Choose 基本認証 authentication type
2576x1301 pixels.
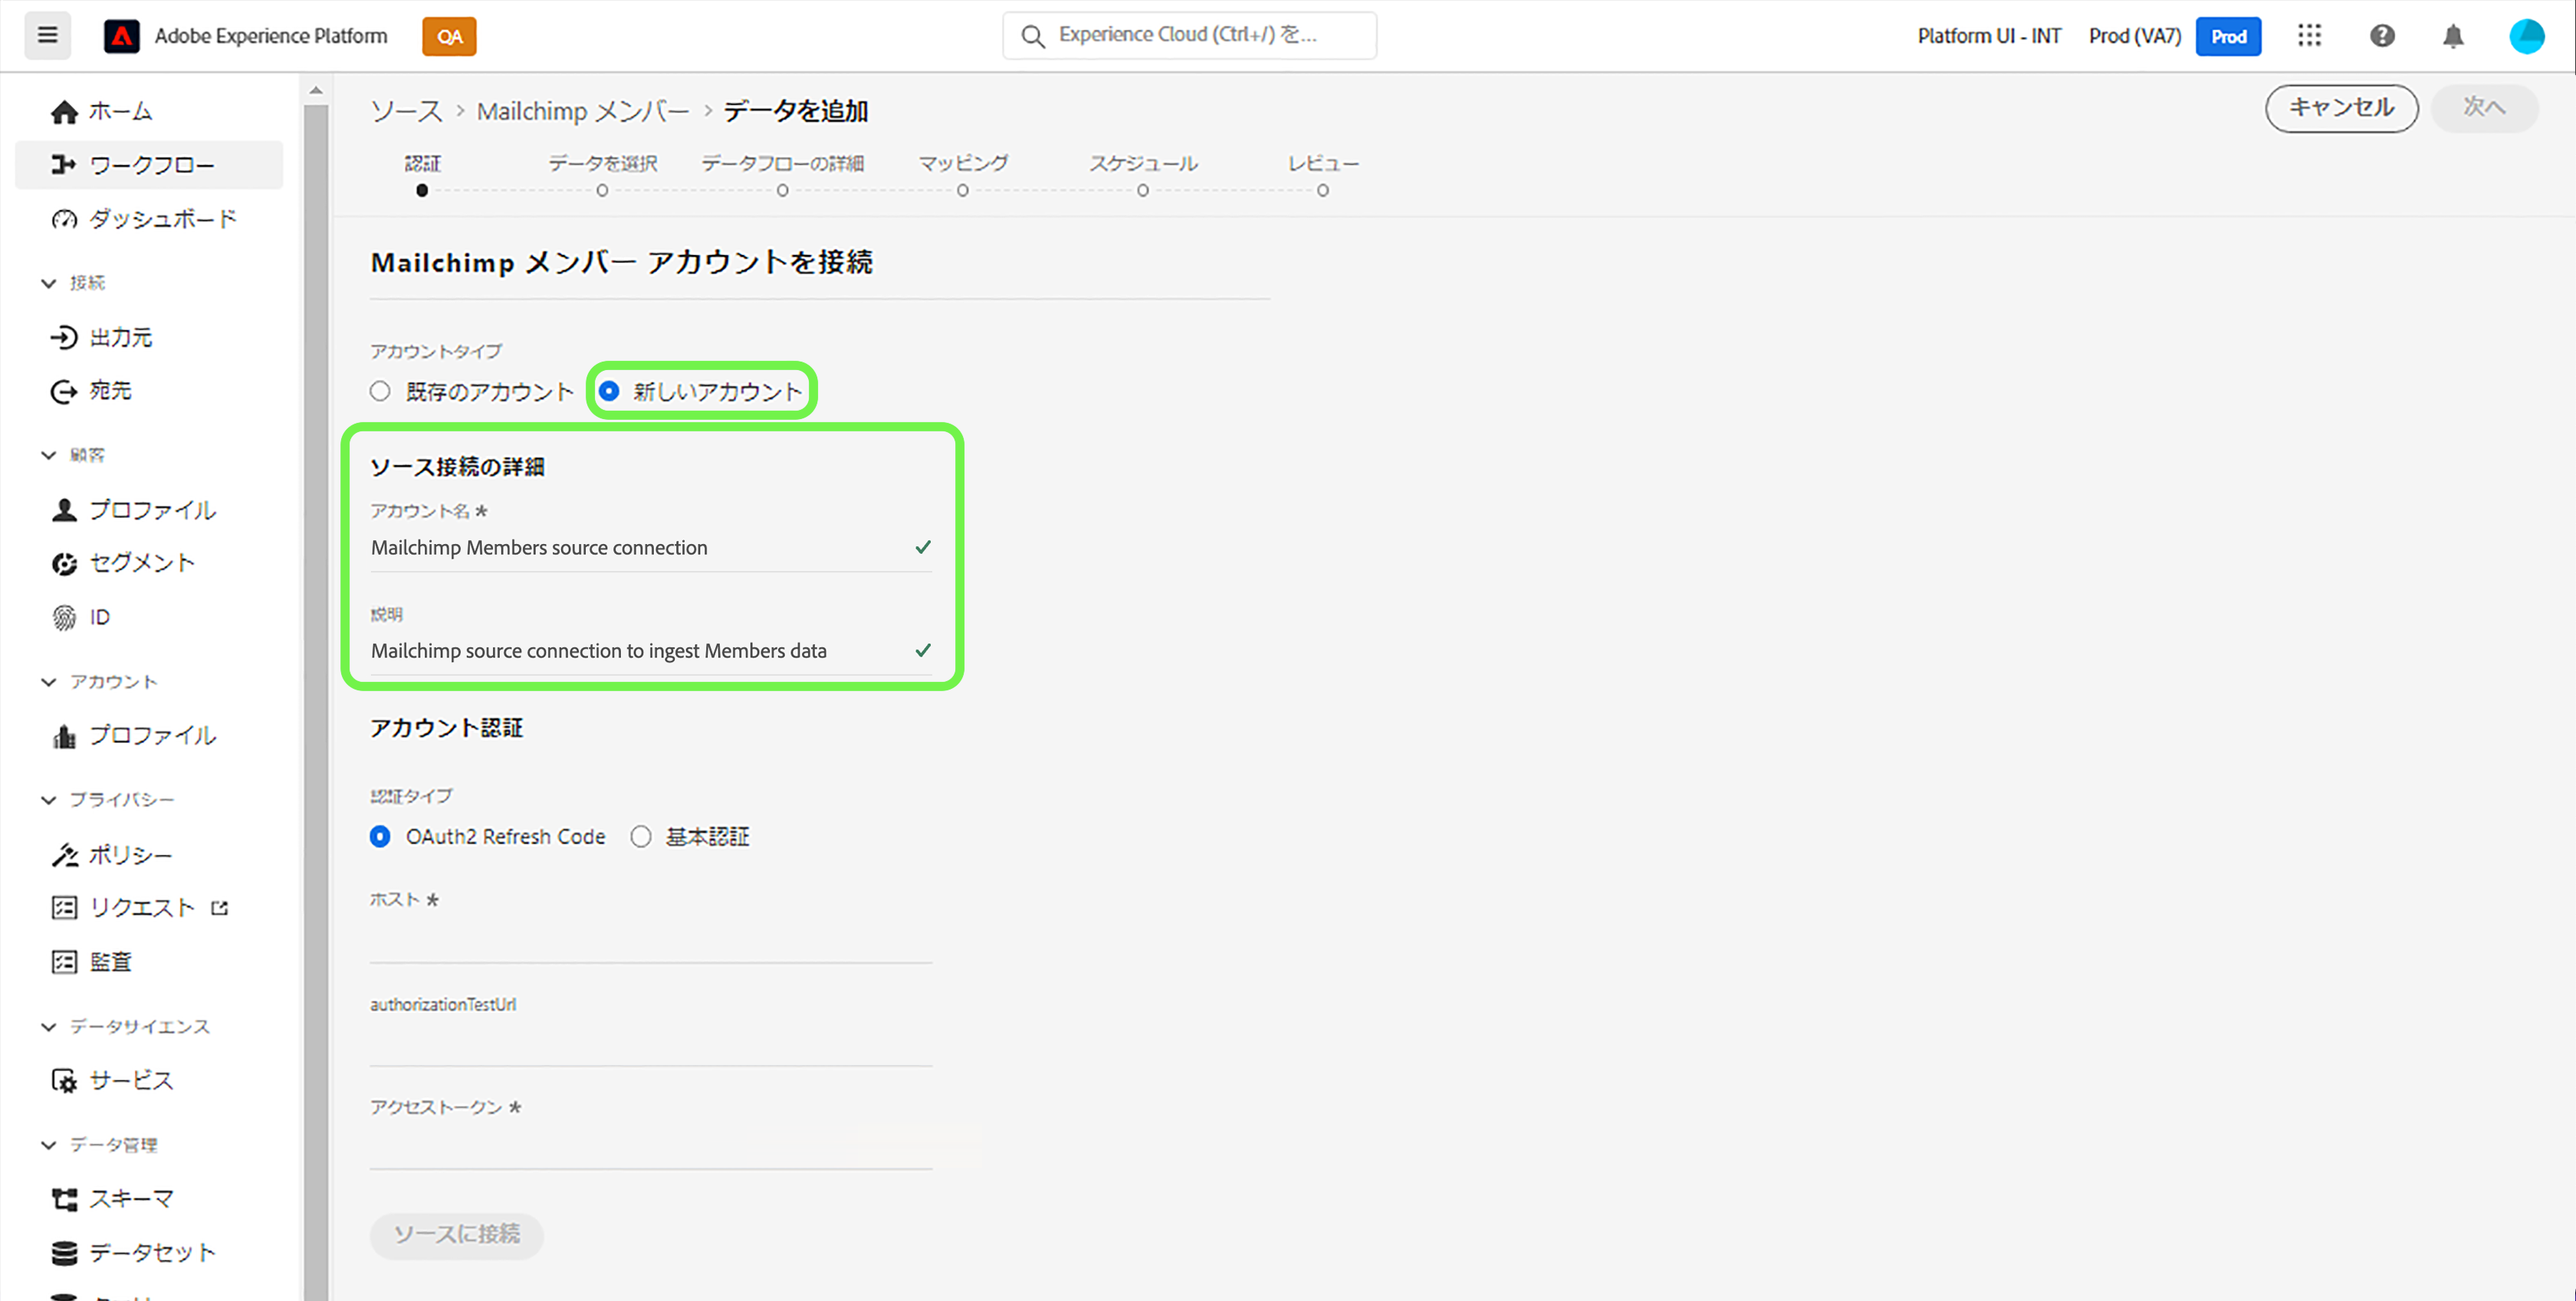pyautogui.click(x=641, y=837)
